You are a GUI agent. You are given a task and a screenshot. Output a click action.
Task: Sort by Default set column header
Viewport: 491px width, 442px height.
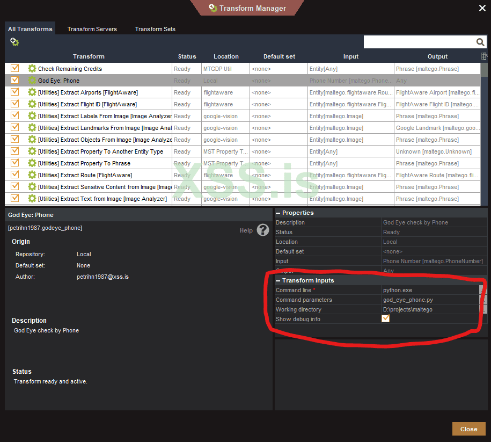pos(279,56)
